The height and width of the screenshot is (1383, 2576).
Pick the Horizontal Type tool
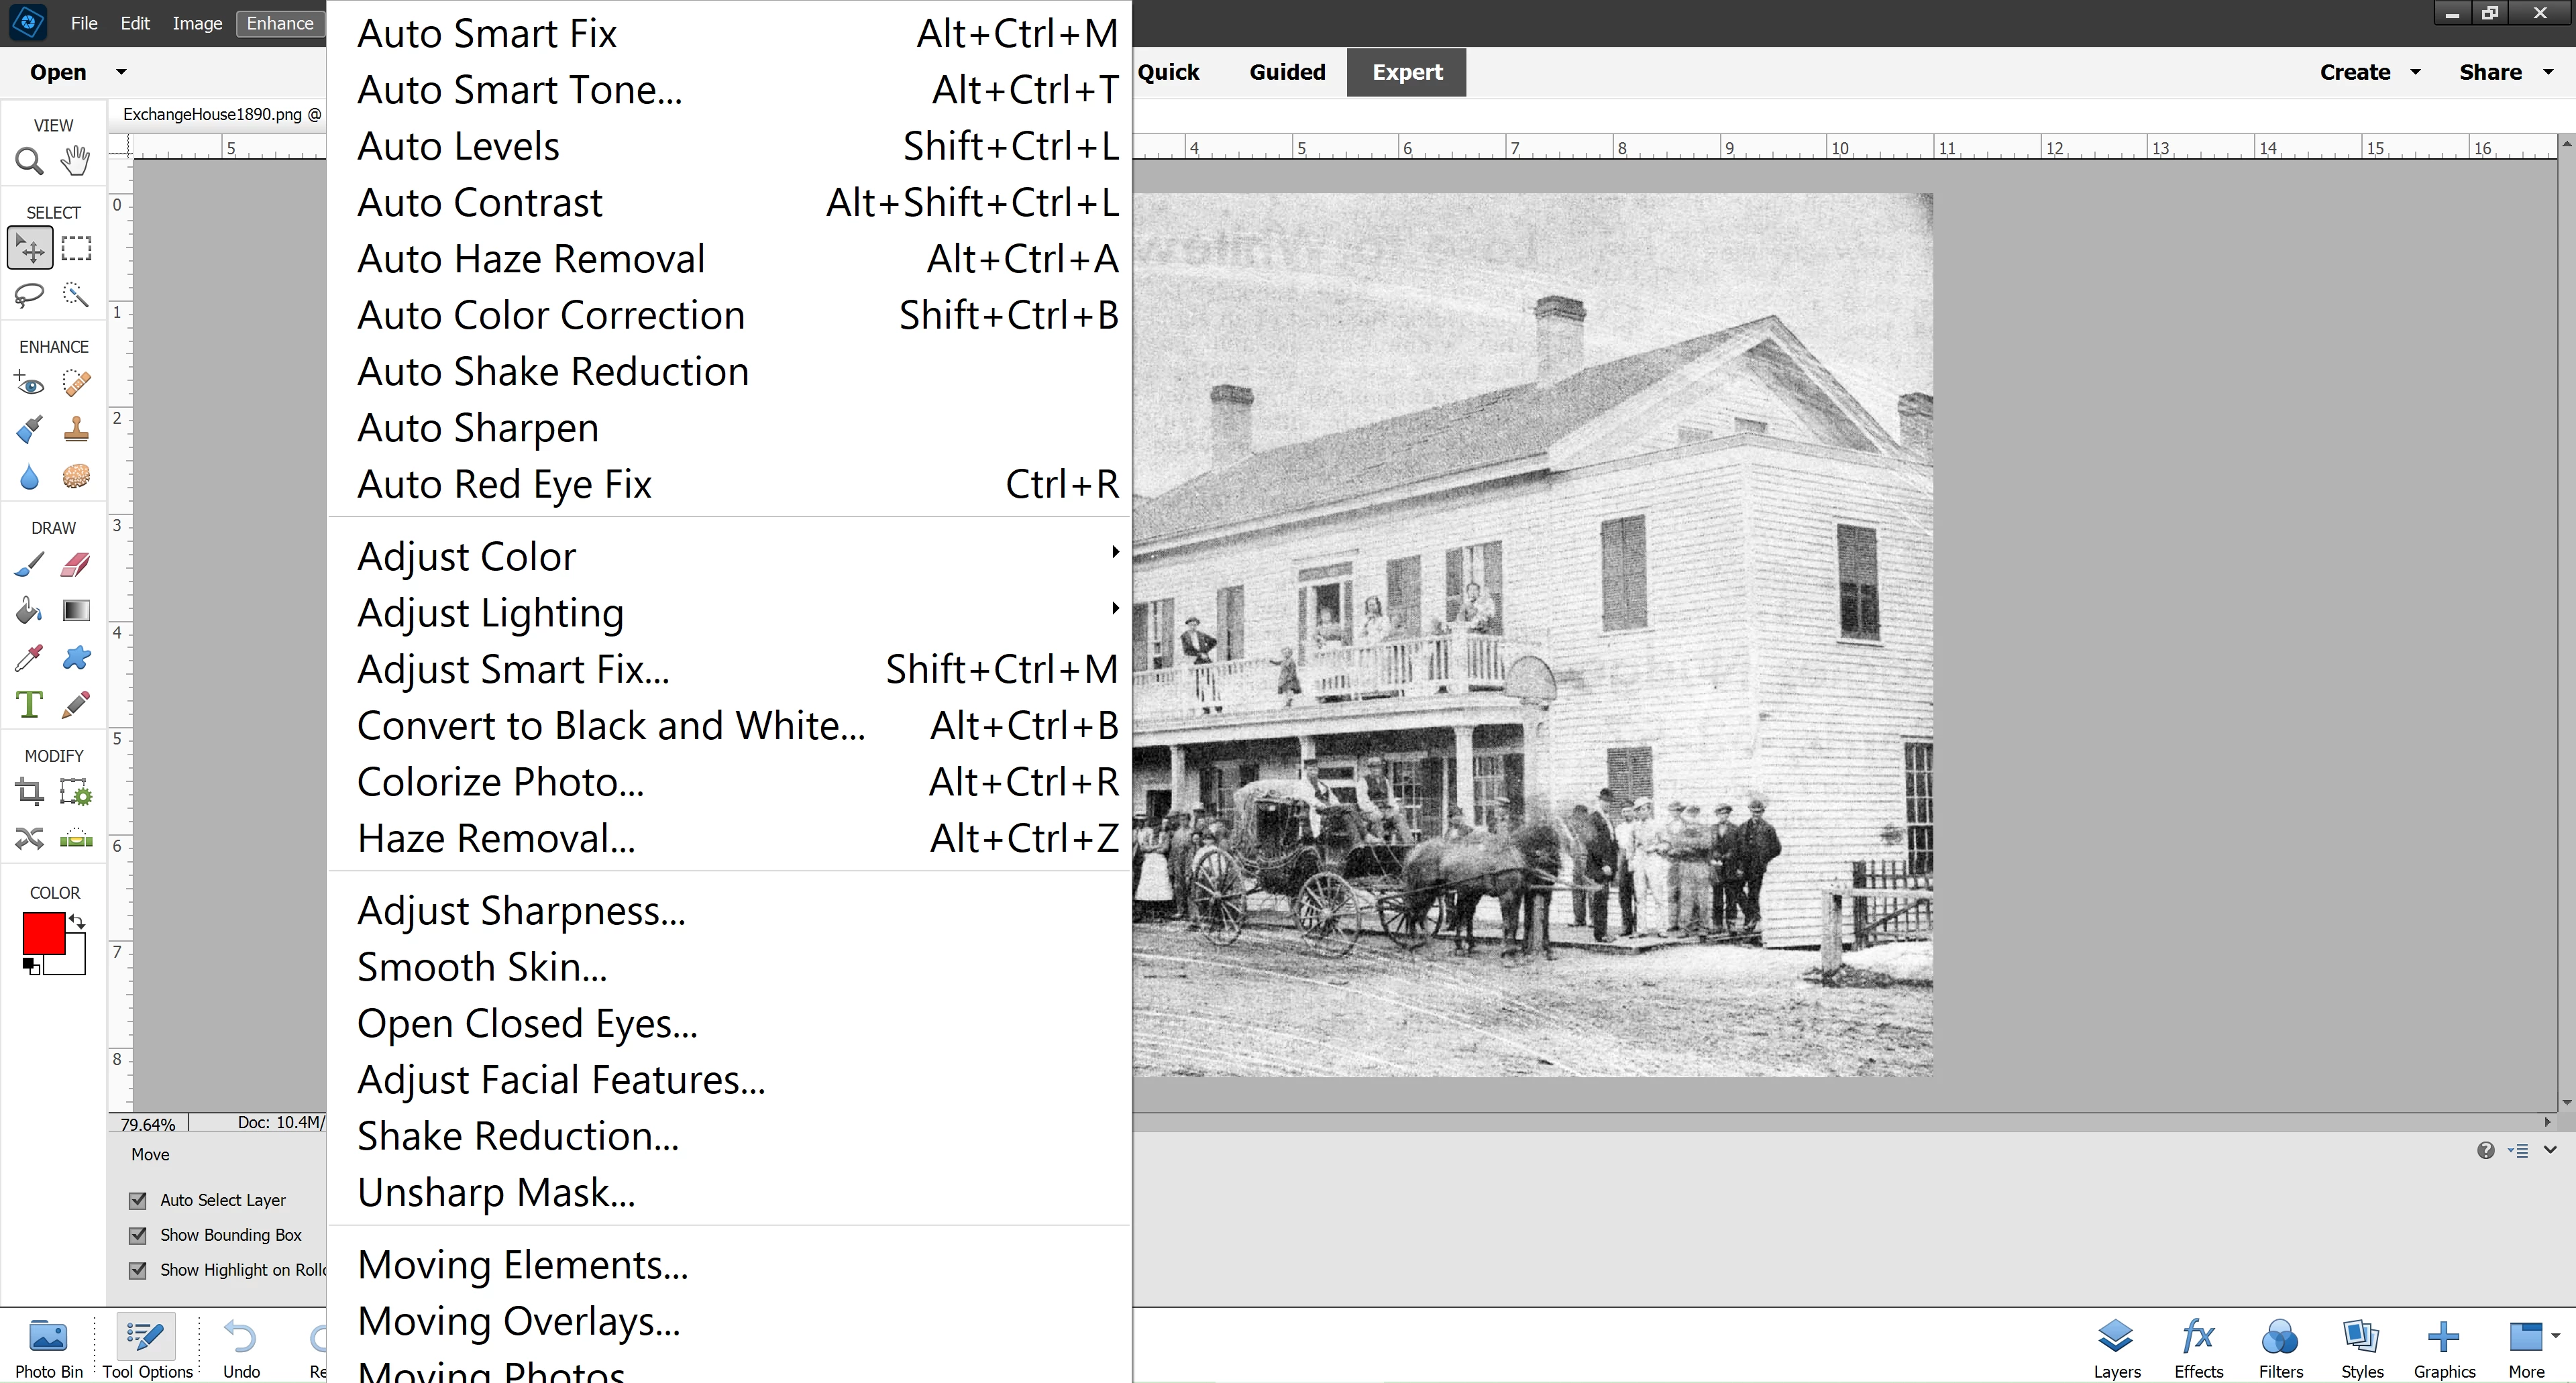pyautogui.click(x=29, y=705)
